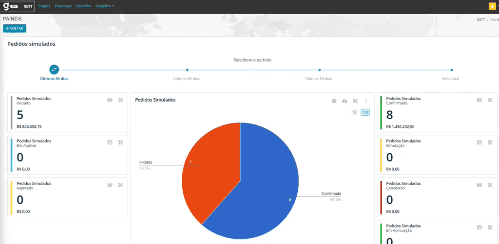This screenshot has height=244, width=499.
Task: Click the info icon on the chart panel
Action: [334, 101]
